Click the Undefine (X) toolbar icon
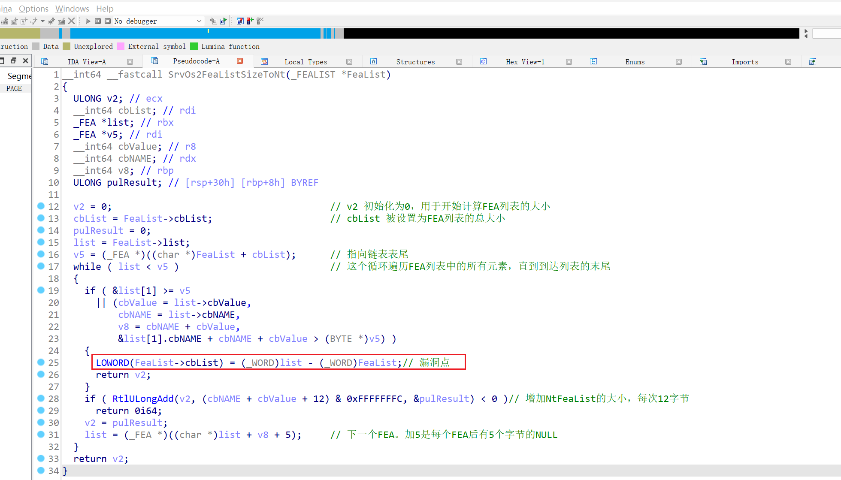841x480 pixels. pos(71,21)
